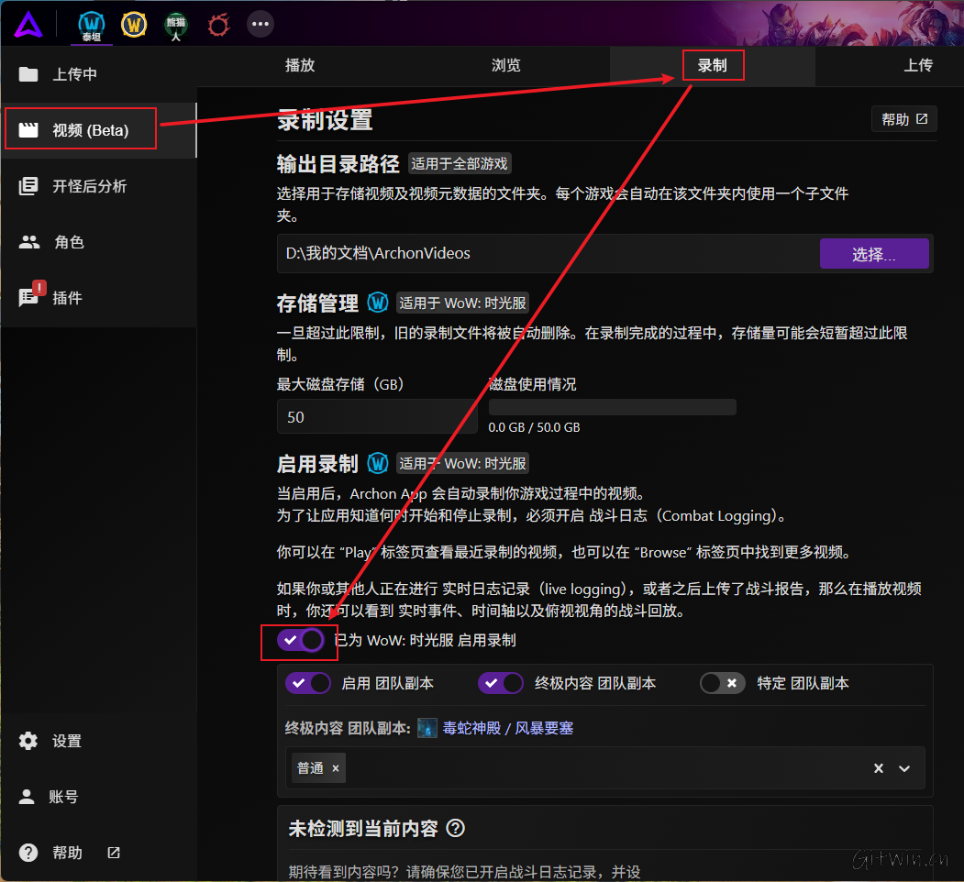Click the Archon logo top left
The width and height of the screenshot is (964, 882).
pyautogui.click(x=28, y=25)
